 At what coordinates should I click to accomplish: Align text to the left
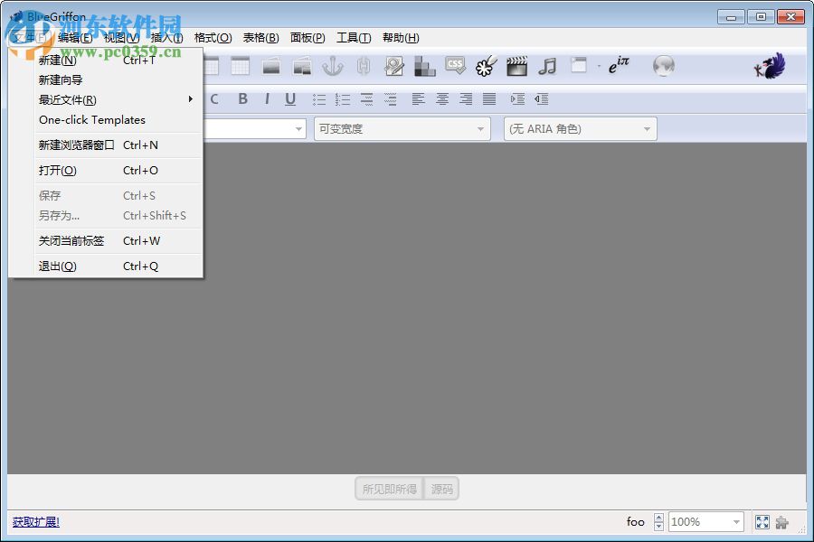pos(419,98)
